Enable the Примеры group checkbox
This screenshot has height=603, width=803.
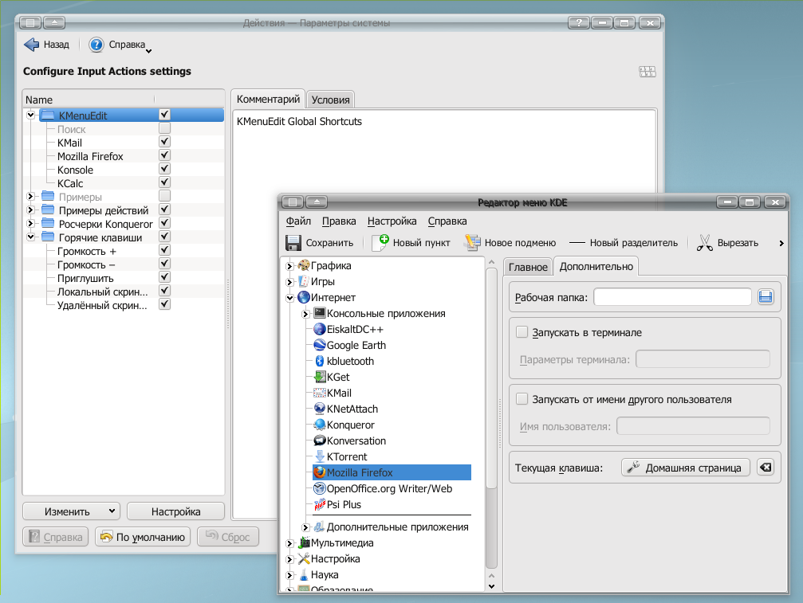(x=164, y=196)
